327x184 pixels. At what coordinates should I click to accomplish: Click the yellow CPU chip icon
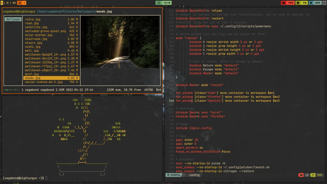(x=298, y=3)
